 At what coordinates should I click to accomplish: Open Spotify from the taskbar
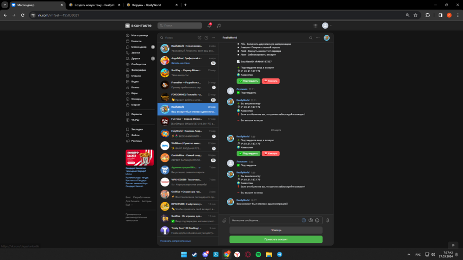(x=258, y=254)
